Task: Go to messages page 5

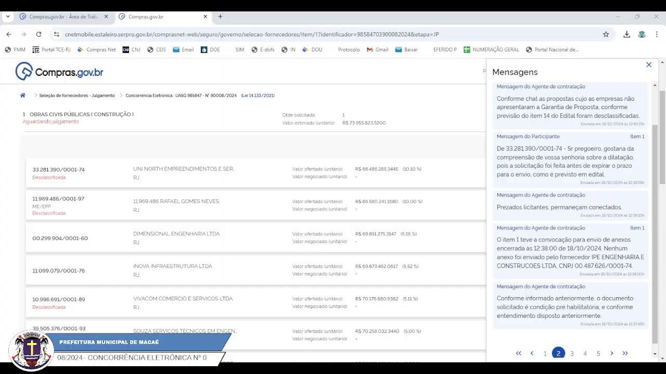Action: click(x=598, y=354)
